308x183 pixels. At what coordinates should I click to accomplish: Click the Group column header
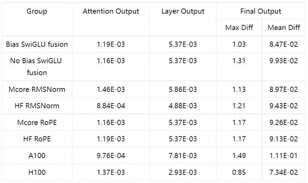click(37, 11)
